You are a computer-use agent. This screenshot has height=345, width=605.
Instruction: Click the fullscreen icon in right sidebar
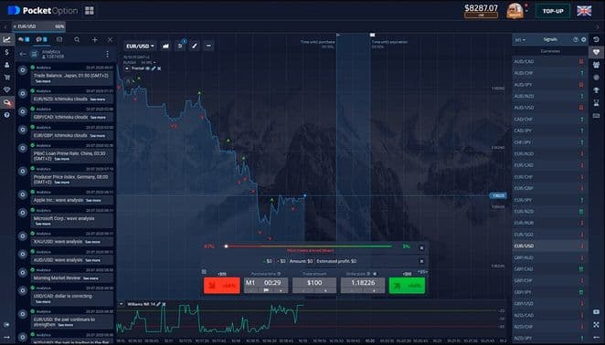[x=596, y=325]
